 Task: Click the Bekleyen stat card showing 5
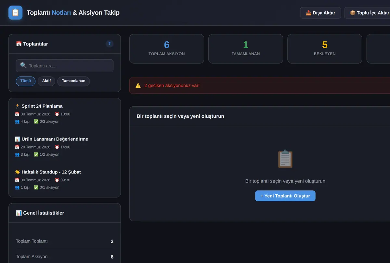[325, 49]
